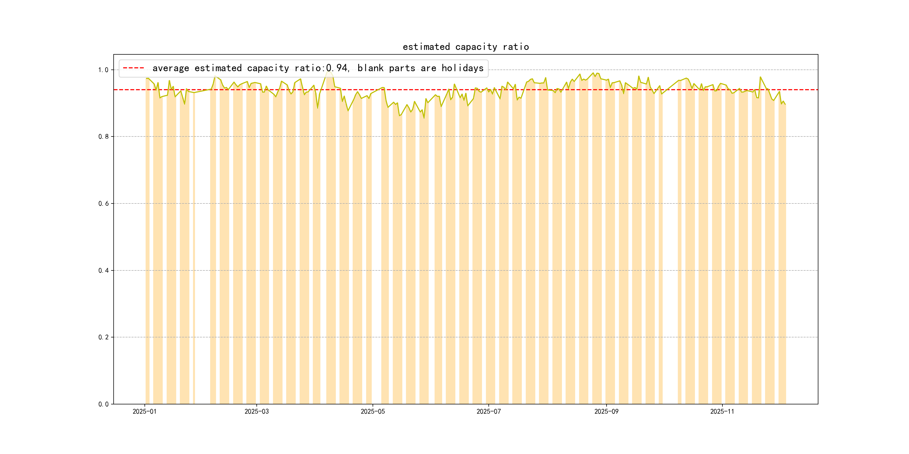Click the blank holiday gap just after 2025-05 tick
Viewport: 909px width, 454px height.
[x=376, y=247]
